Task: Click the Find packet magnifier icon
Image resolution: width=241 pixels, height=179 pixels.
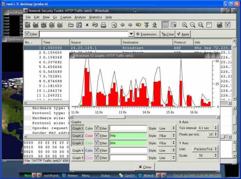Action: tap(114, 25)
